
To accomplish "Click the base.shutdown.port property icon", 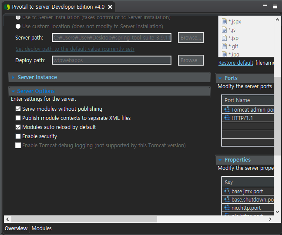I will click(x=227, y=199).
